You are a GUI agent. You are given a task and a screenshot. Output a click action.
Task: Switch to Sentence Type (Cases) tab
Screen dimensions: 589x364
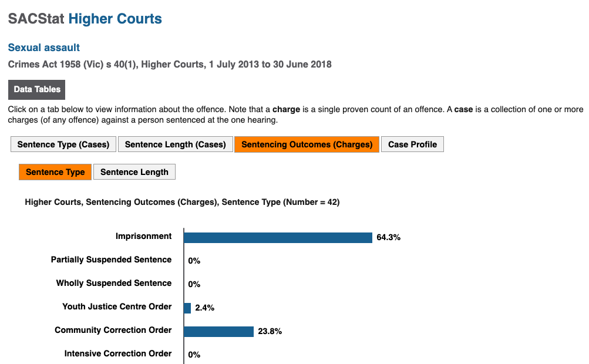click(x=63, y=144)
